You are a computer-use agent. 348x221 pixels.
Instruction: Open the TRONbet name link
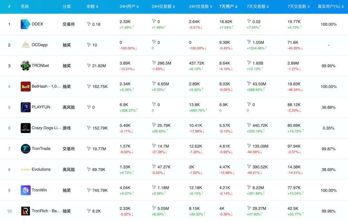click(x=40, y=66)
